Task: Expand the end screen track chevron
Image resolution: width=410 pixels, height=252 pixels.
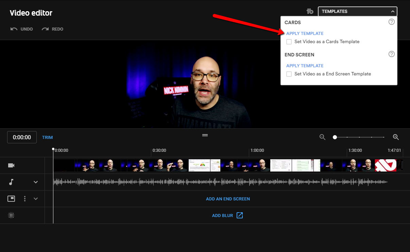Action: pos(36,199)
